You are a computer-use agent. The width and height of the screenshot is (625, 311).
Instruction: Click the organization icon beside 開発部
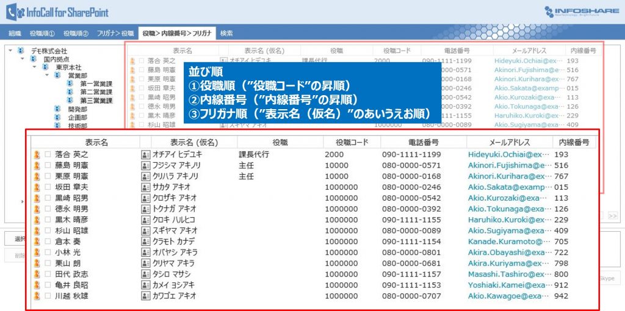tap(57, 109)
